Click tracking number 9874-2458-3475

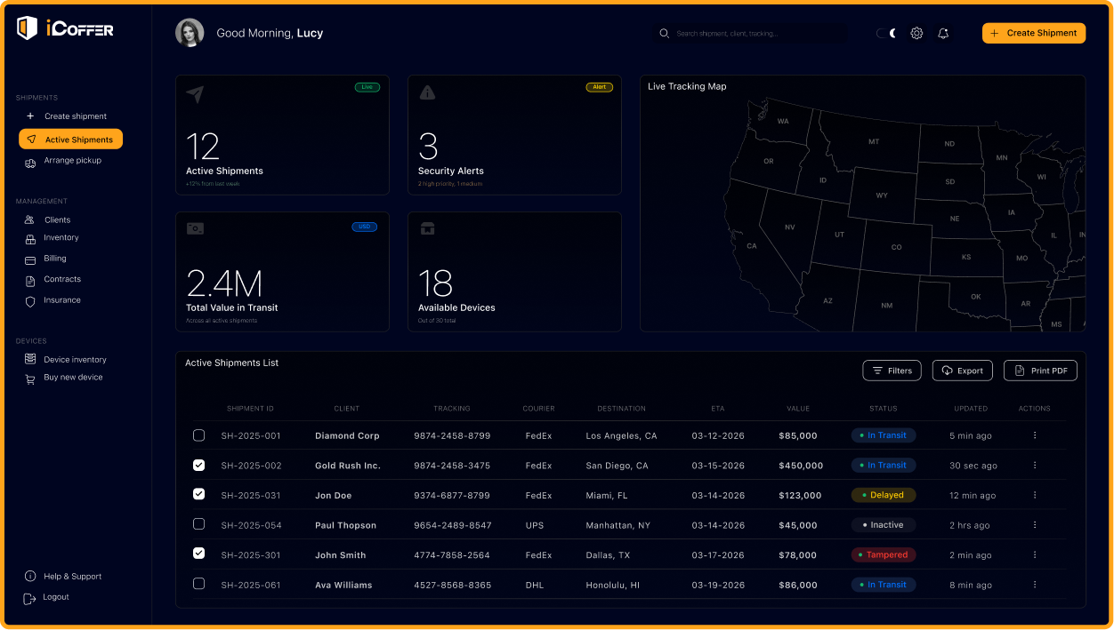pyautogui.click(x=452, y=466)
